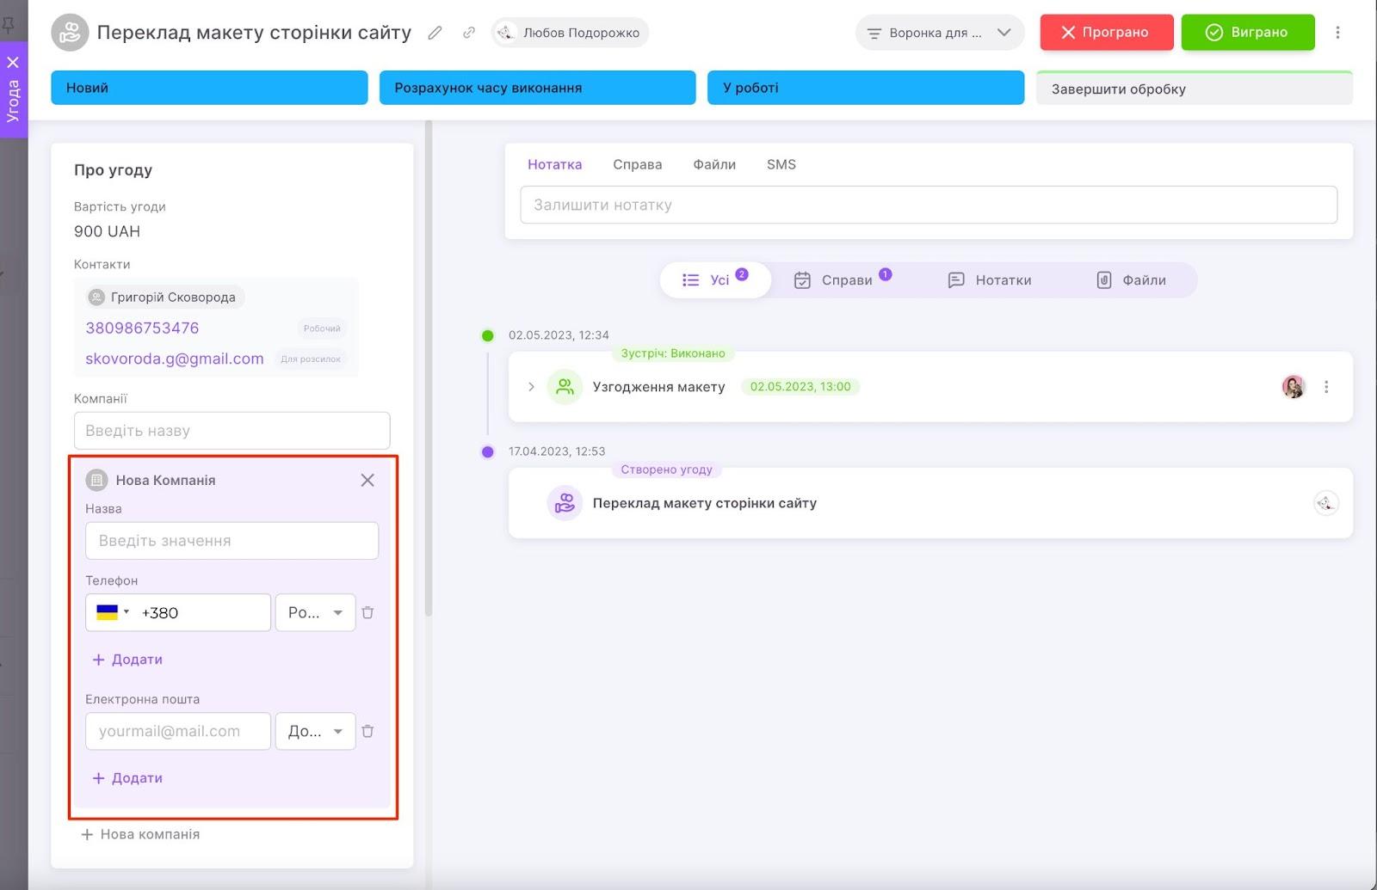Close the Нова Компанія form
Screen dimensions: 1377x890
pos(367,480)
